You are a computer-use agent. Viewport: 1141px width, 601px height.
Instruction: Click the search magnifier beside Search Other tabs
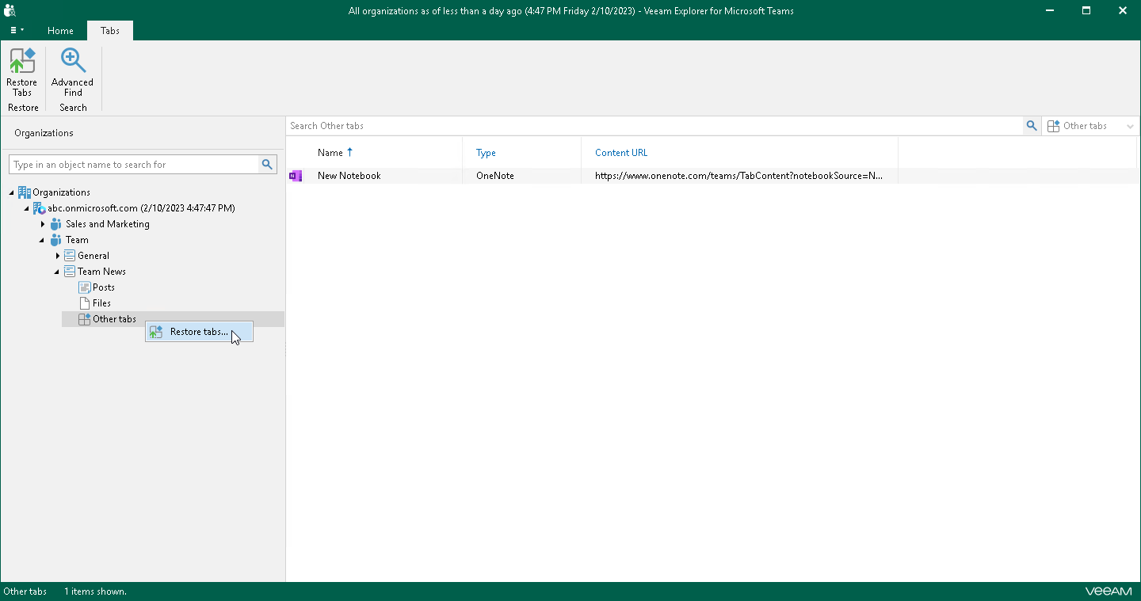pyautogui.click(x=1032, y=126)
